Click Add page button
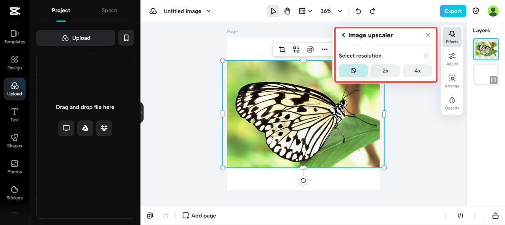 pos(199,216)
